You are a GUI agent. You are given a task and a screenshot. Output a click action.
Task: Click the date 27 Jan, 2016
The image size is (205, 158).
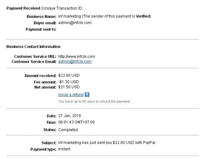(x=70, y=115)
